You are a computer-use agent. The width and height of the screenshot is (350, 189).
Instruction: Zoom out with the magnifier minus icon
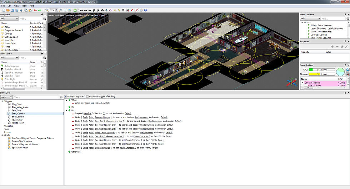pos(47,10)
